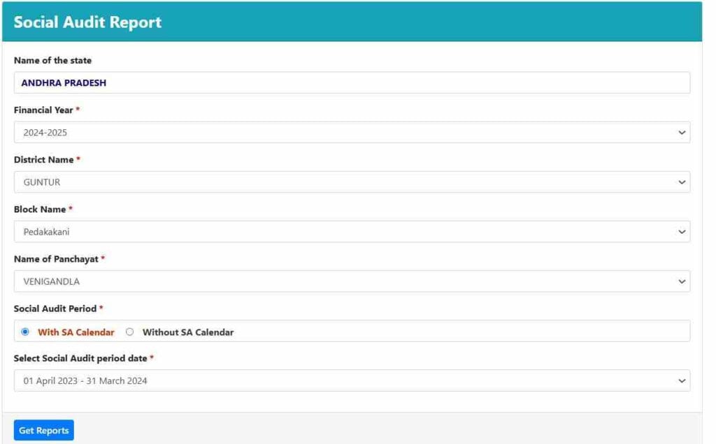The height and width of the screenshot is (444, 716).
Task: Select the With SA Calendar radio button
Action: click(x=25, y=332)
